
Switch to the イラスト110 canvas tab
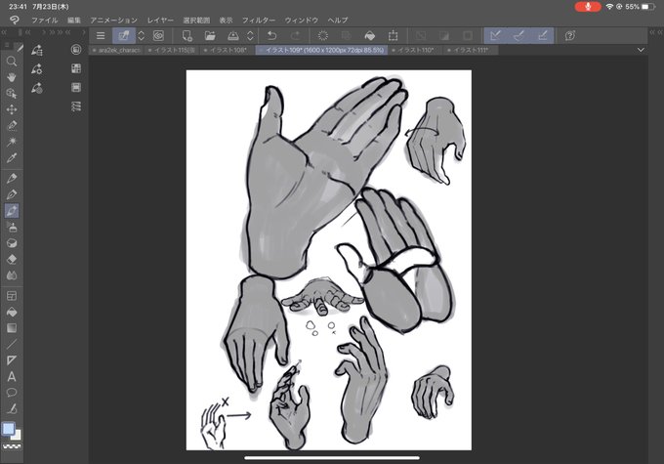[415, 50]
